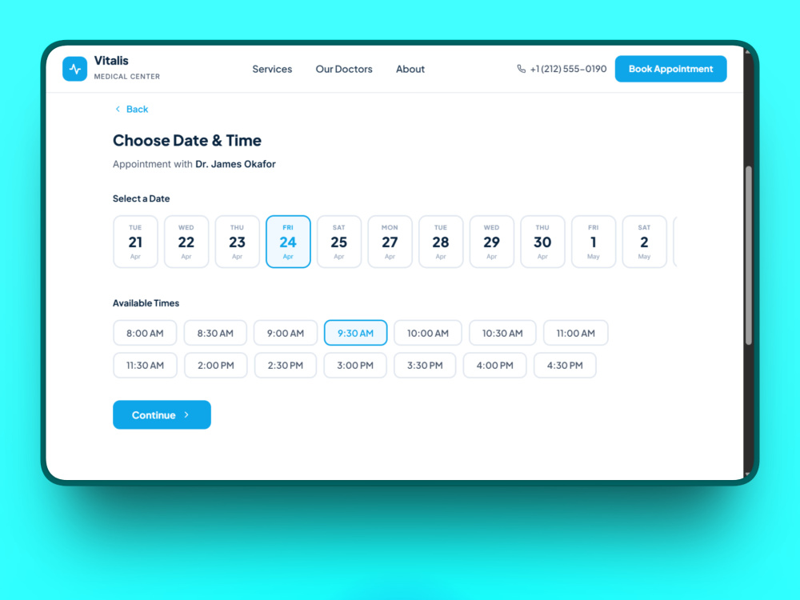Viewport: 800px width, 600px height.
Task: Open the Services menu item
Action: pos(272,69)
